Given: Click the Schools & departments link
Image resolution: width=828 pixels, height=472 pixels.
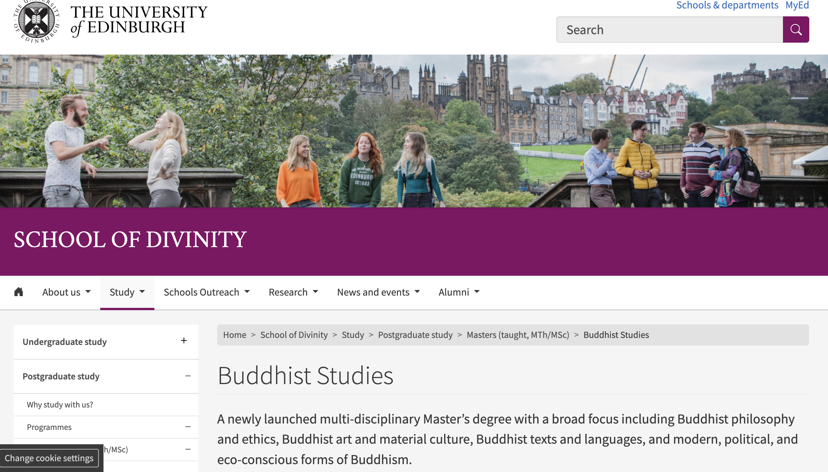Looking at the screenshot, I should (727, 5).
